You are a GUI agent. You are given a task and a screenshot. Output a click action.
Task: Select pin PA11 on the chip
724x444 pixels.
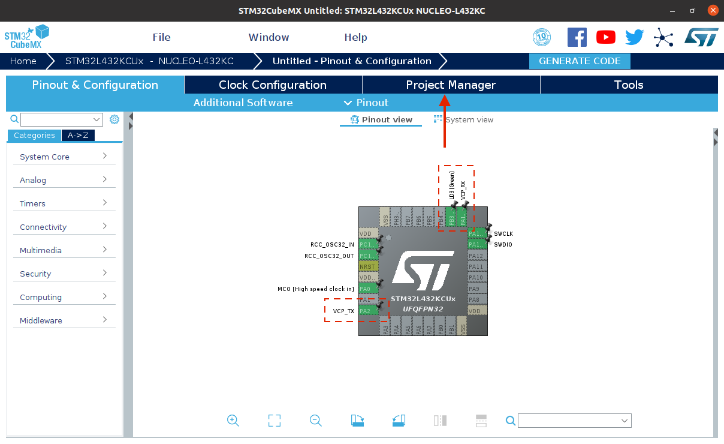[477, 266]
